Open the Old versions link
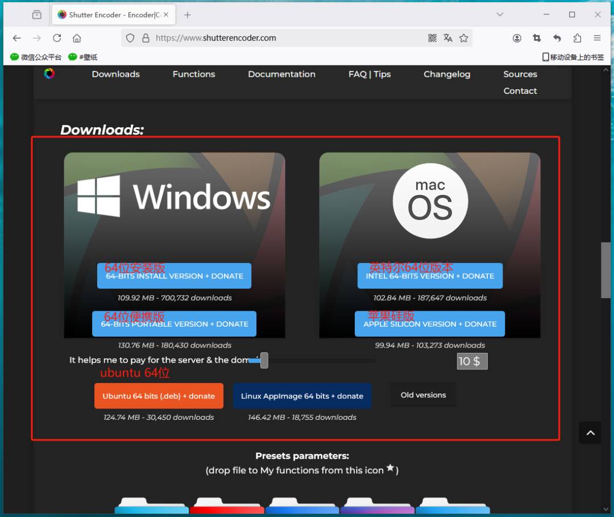The height and width of the screenshot is (517, 614). pos(424,395)
